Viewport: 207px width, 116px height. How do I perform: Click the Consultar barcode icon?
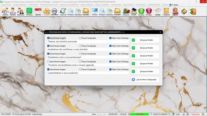[x=54, y=12]
